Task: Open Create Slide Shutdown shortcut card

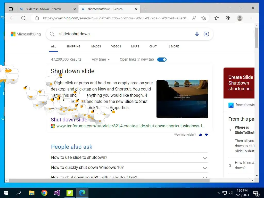Action: pos(239,83)
